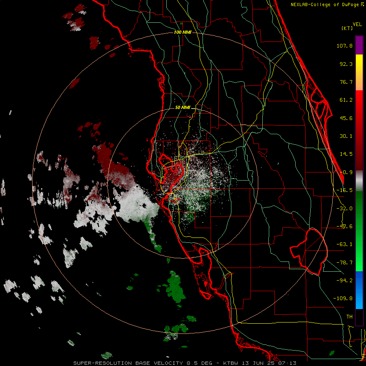
Task: Click the [KT] units label
Action: pos(347,28)
